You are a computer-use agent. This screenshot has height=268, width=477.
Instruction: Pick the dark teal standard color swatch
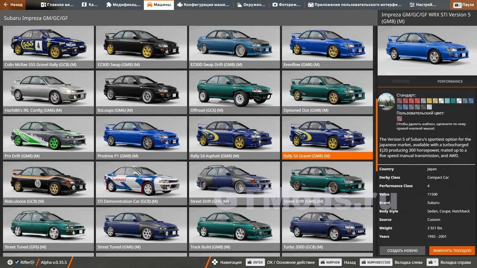[453, 101]
